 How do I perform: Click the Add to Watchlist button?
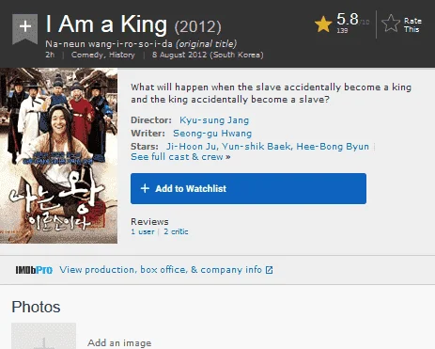click(x=248, y=188)
